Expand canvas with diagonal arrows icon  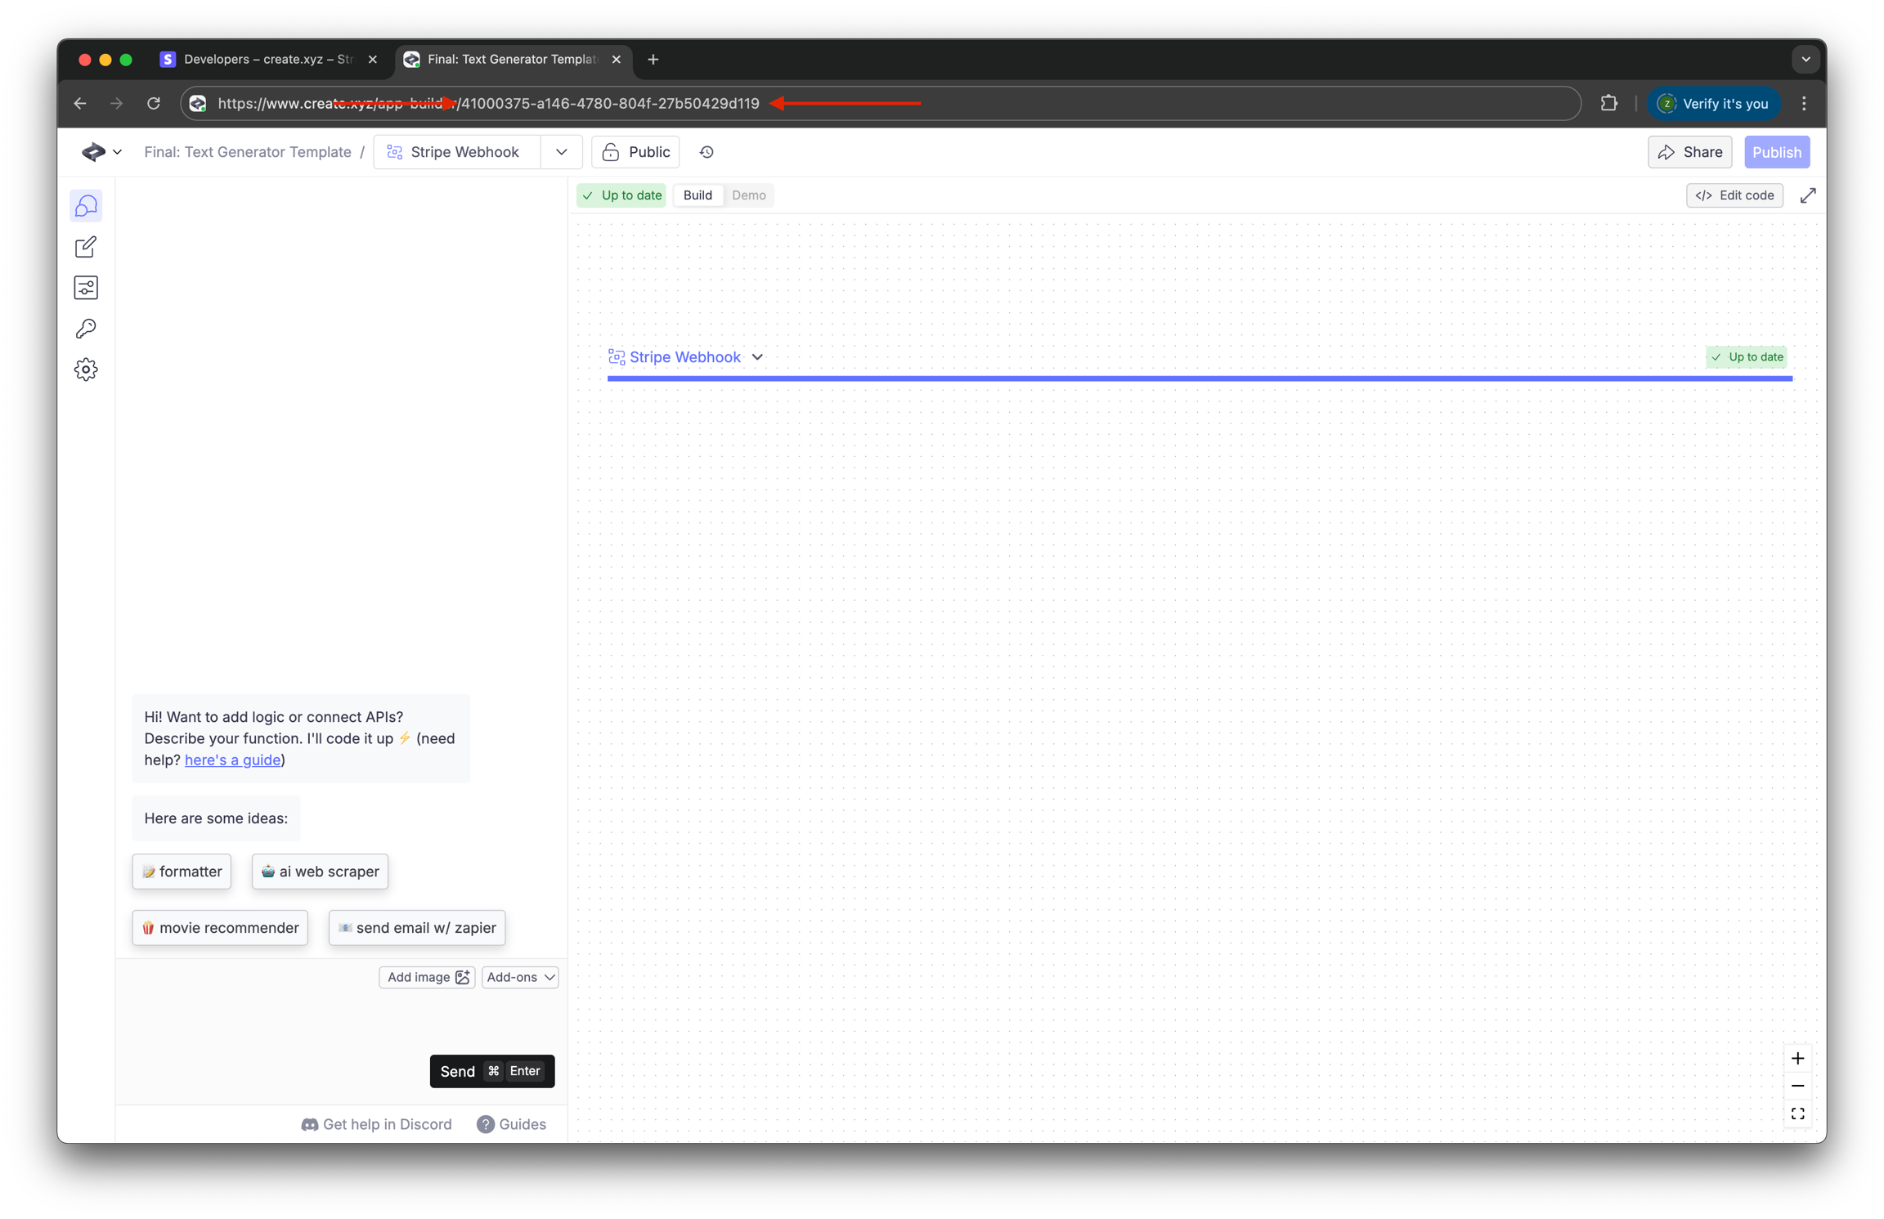coord(1808,195)
